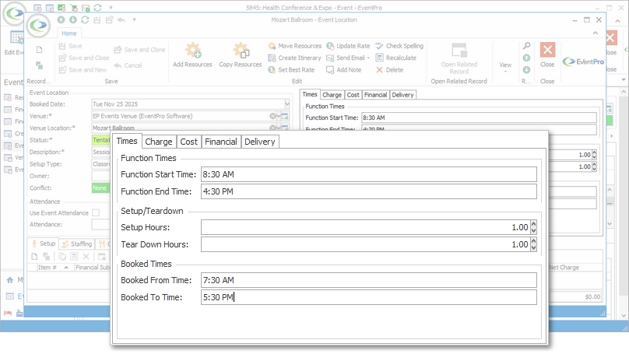This screenshot has height=354, width=629.
Task: Open the Send Email dropdown arrow
Action: coord(368,58)
